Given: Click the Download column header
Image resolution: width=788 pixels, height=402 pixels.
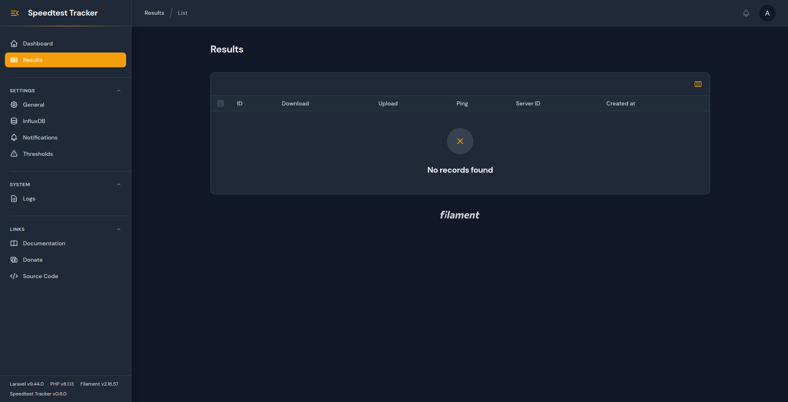Looking at the screenshot, I should [295, 103].
